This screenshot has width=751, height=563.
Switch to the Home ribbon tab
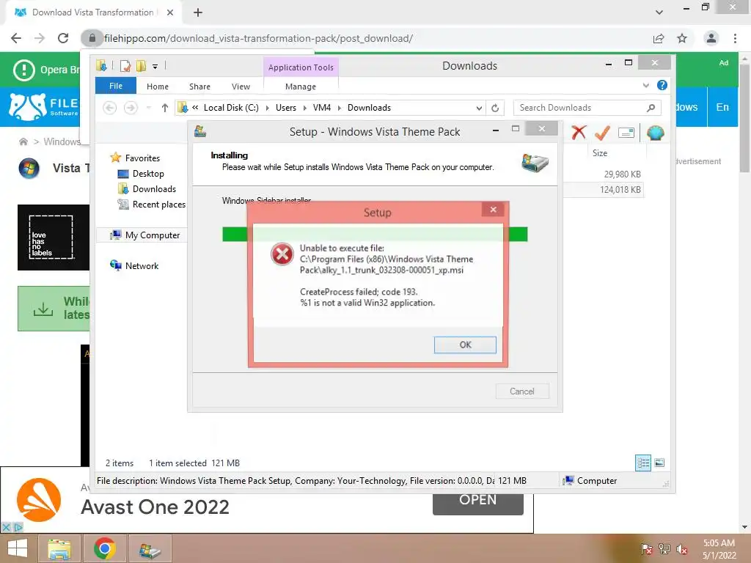pyautogui.click(x=158, y=87)
